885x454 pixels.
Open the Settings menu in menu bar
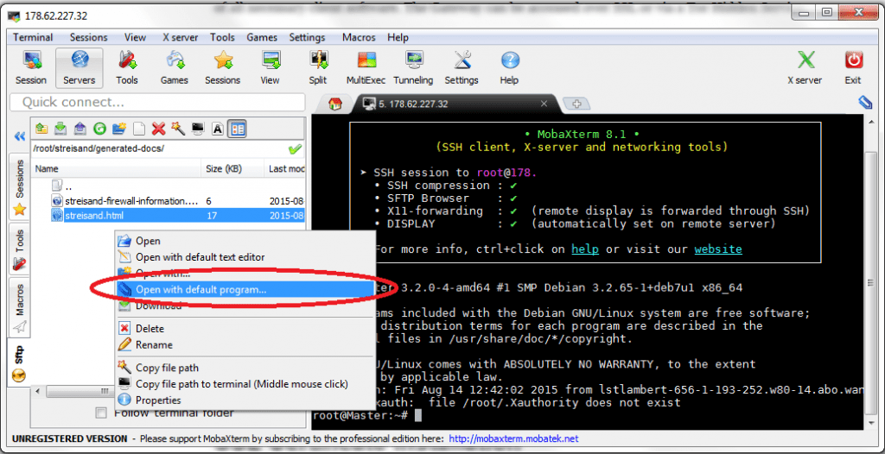click(x=307, y=37)
